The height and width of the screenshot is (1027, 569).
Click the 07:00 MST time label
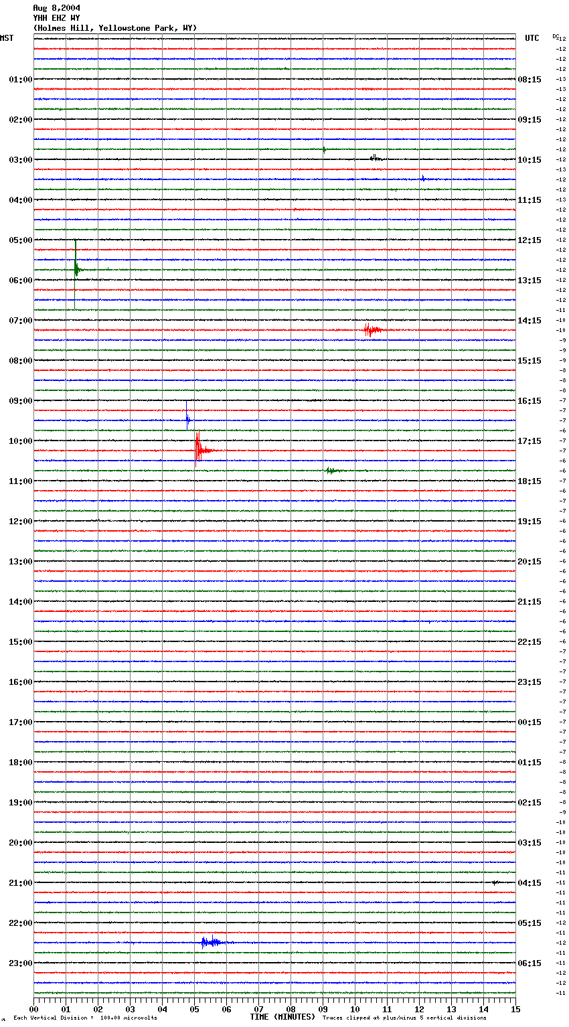(x=21, y=321)
